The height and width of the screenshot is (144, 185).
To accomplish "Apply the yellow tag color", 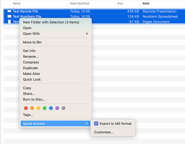I will [x=38, y=108].
